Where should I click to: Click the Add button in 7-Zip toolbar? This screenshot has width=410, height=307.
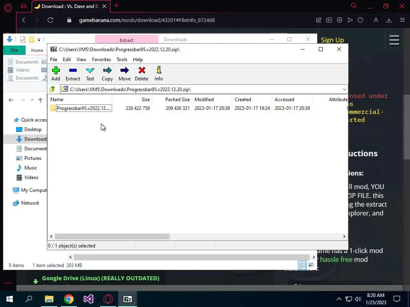[x=55, y=74]
